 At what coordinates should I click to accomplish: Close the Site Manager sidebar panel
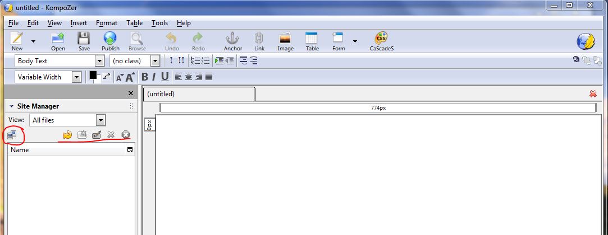coord(131,93)
